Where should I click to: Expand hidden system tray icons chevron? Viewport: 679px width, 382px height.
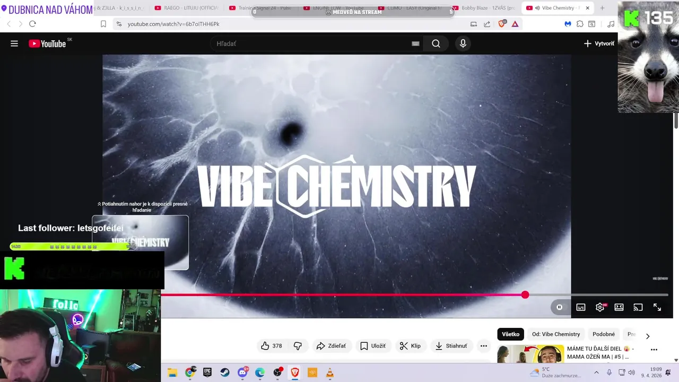pyautogui.click(x=596, y=372)
